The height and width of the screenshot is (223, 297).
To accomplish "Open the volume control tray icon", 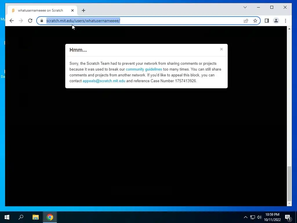I will 259,217.
